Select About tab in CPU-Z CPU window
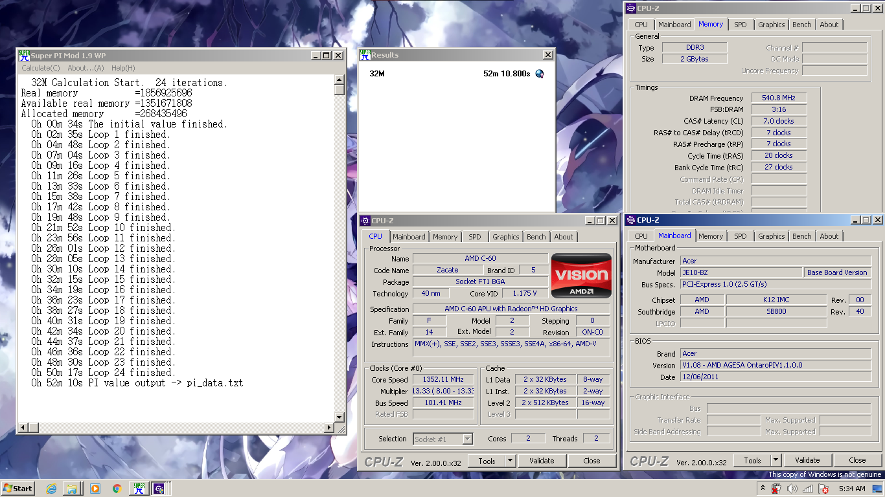 click(x=564, y=237)
